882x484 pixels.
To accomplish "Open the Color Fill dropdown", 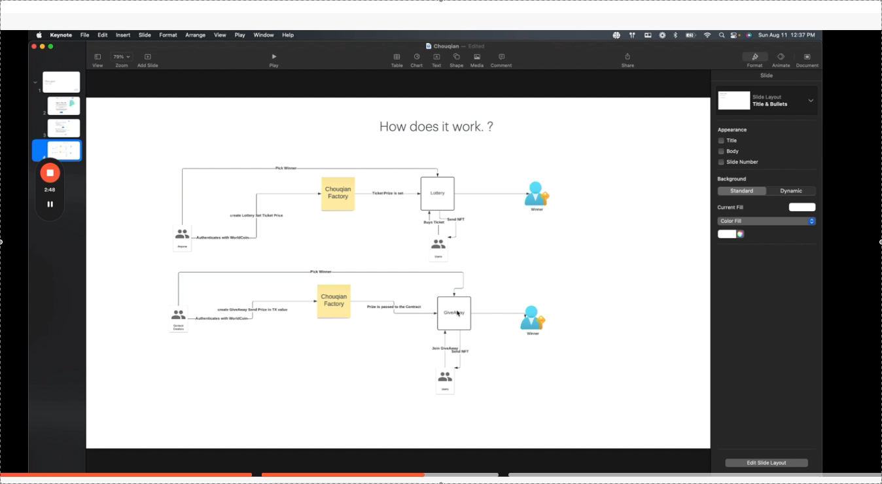I will click(766, 221).
